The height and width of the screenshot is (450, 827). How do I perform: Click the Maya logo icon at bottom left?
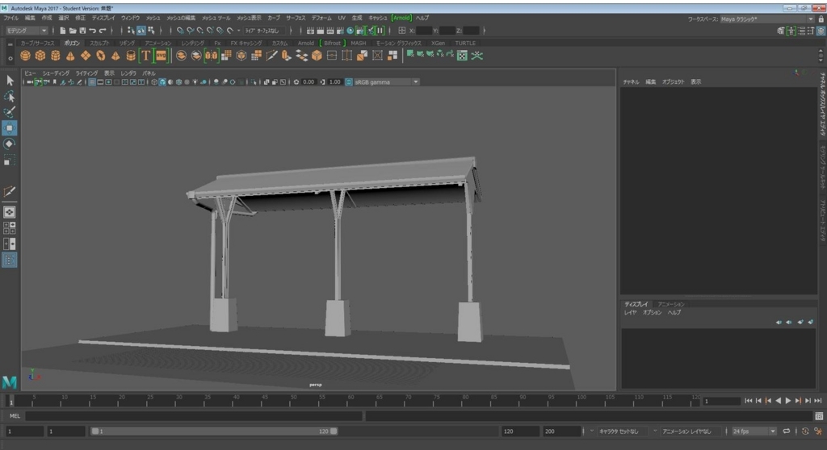pos(10,382)
